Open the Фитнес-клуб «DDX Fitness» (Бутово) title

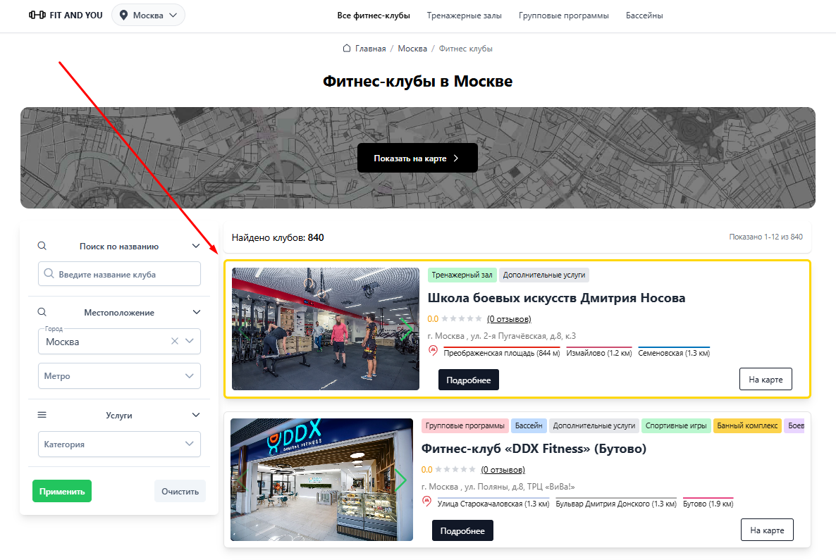click(x=534, y=449)
